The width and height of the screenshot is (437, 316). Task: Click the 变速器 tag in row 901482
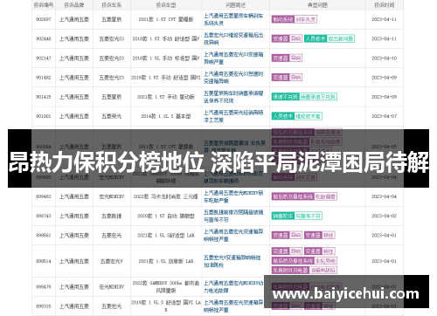281,78
